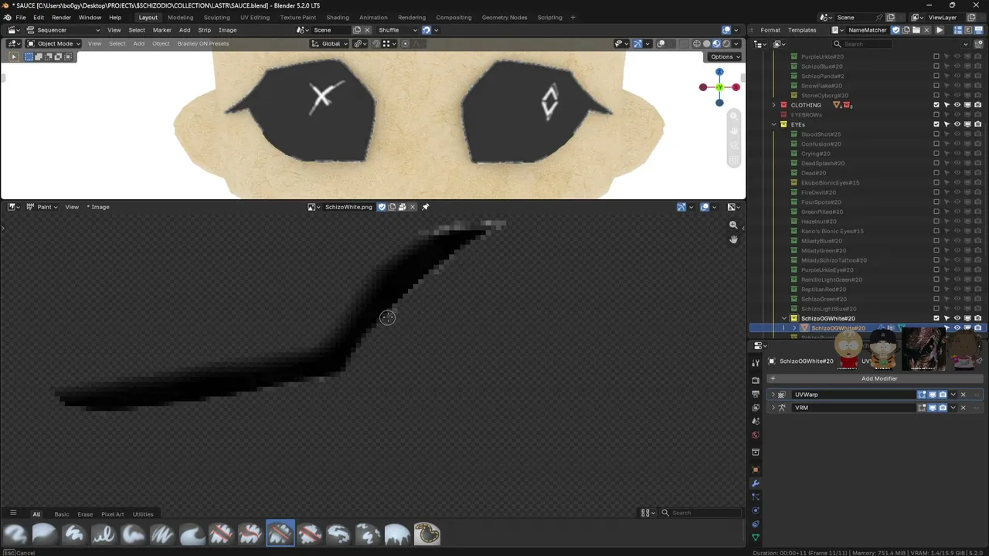This screenshot has height=556, width=989.
Task: Toggle viewport overlays icon
Action: pos(661,44)
